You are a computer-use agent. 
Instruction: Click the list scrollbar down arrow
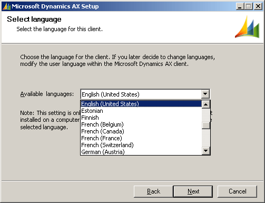point(206,151)
